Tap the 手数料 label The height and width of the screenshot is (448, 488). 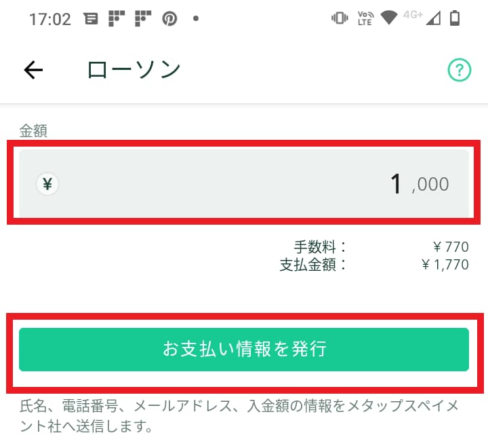pyautogui.click(x=319, y=247)
